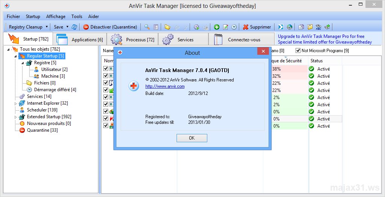
Task: Select Machine [3] node icon in tree
Action: 36,76
